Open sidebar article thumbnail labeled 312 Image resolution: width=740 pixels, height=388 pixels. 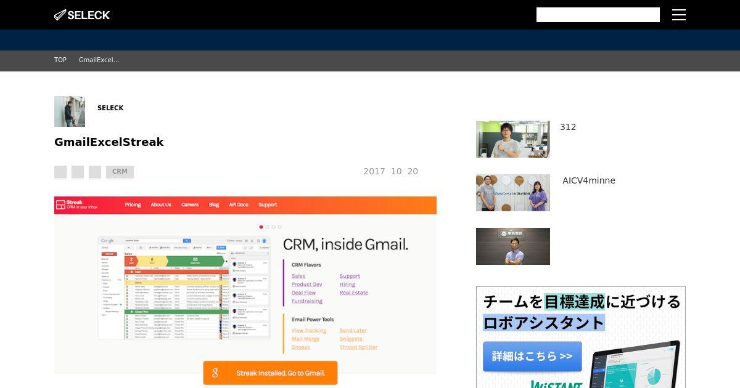(513, 139)
